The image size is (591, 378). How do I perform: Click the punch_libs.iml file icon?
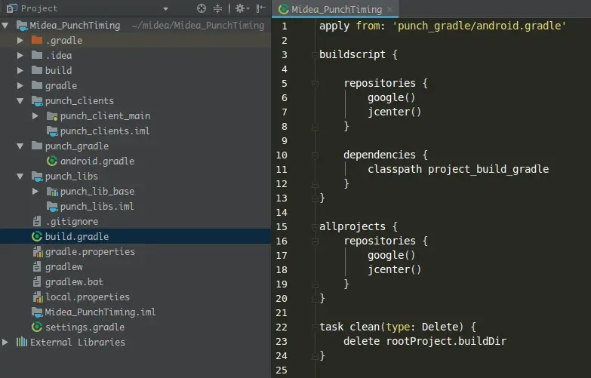point(52,206)
